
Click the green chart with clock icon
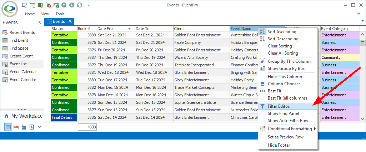(40, 5)
